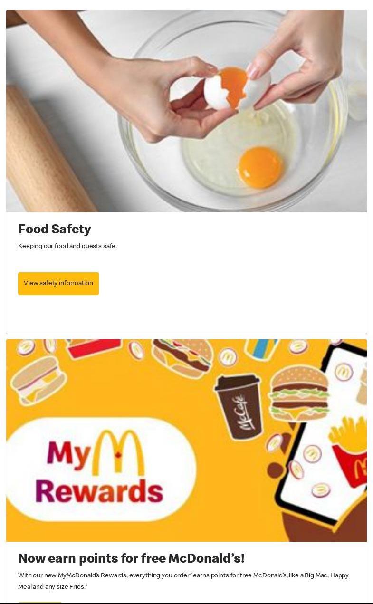The height and width of the screenshot is (604, 373).
Task: Open the Food Safety heading
Action: tap(55, 229)
